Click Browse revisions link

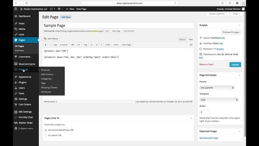tap(220, 49)
